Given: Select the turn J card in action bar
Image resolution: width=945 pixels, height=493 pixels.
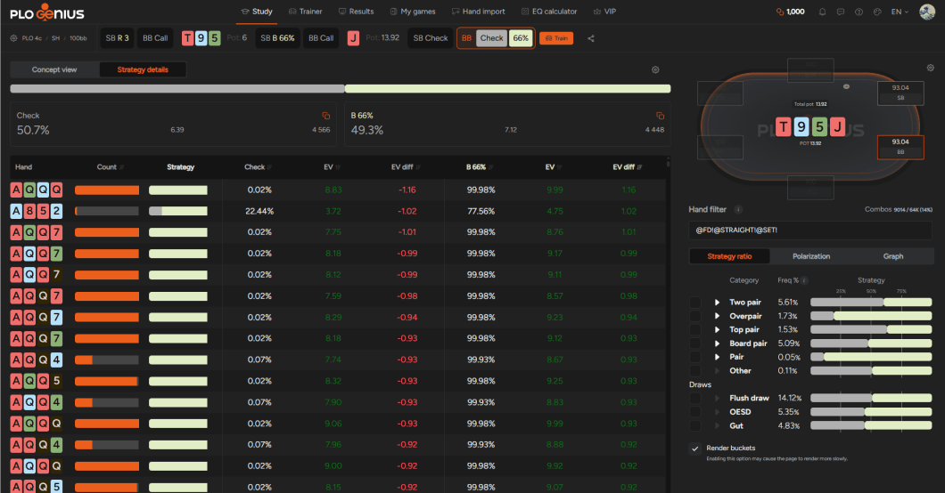Looking at the screenshot, I should click(353, 38).
